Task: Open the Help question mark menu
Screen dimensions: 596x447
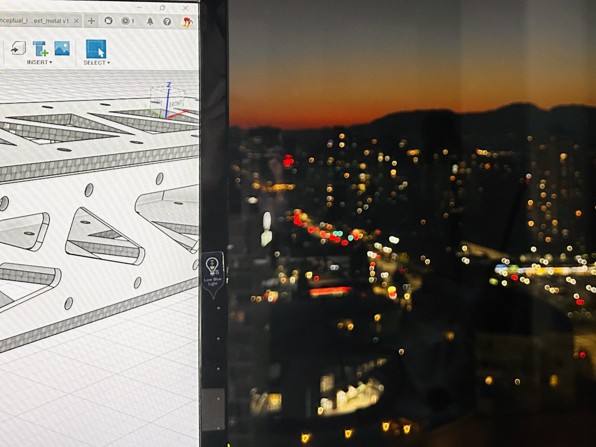Action: pos(167,21)
